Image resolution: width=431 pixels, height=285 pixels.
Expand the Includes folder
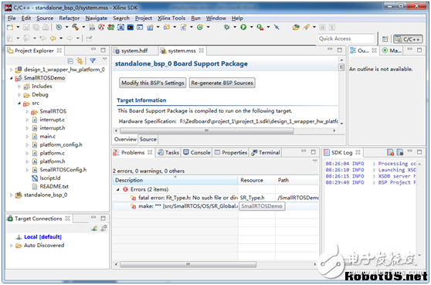[19, 87]
